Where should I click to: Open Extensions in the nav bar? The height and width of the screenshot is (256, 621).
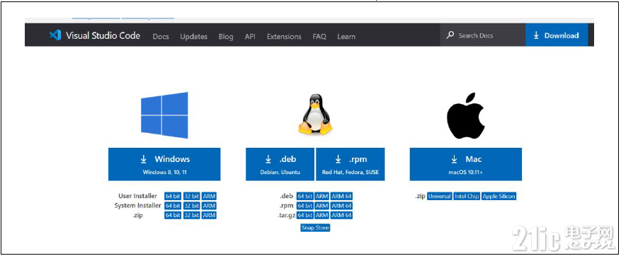[284, 36]
